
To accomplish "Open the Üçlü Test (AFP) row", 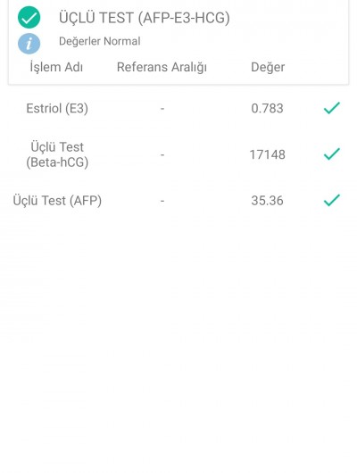I will (x=178, y=201).
